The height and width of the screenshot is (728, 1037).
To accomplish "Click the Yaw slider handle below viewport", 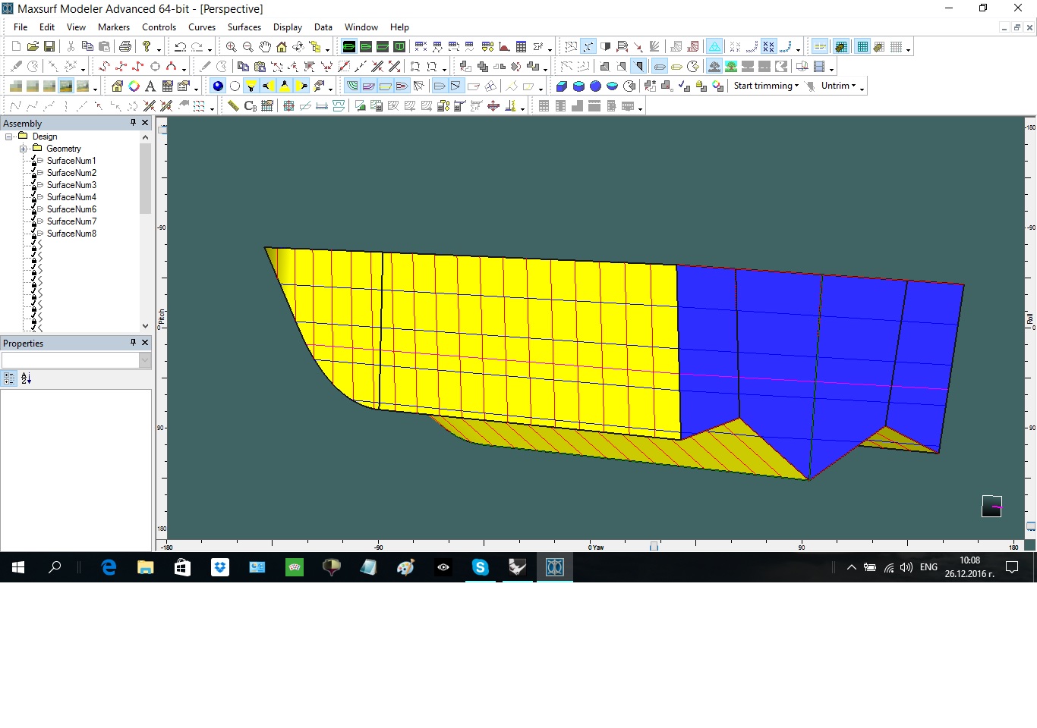I will pyautogui.click(x=654, y=546).
